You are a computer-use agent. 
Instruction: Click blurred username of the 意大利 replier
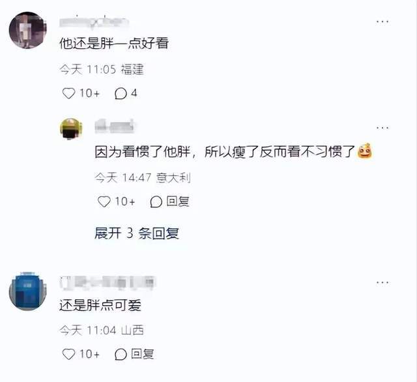[x=115, y=126]
